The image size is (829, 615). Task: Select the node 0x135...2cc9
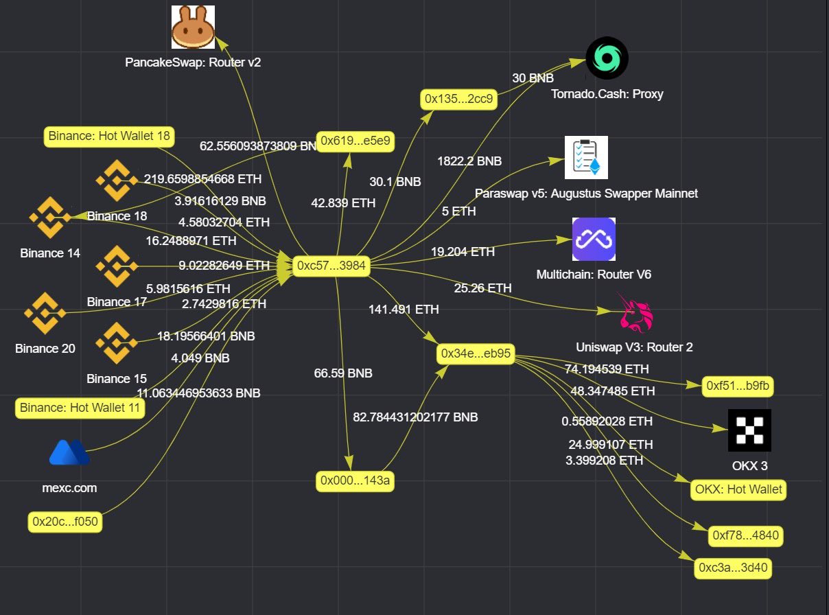pos(460,100)
